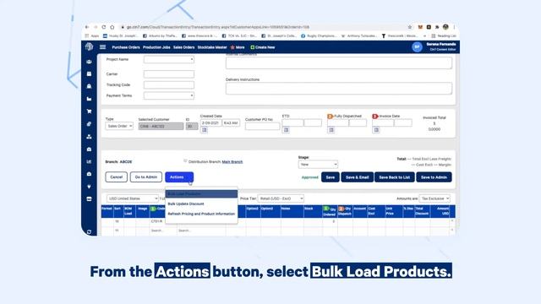Screen dimensions: 541x304
Task: Open the Payment Terms dropdown
Action: [169, 95]
